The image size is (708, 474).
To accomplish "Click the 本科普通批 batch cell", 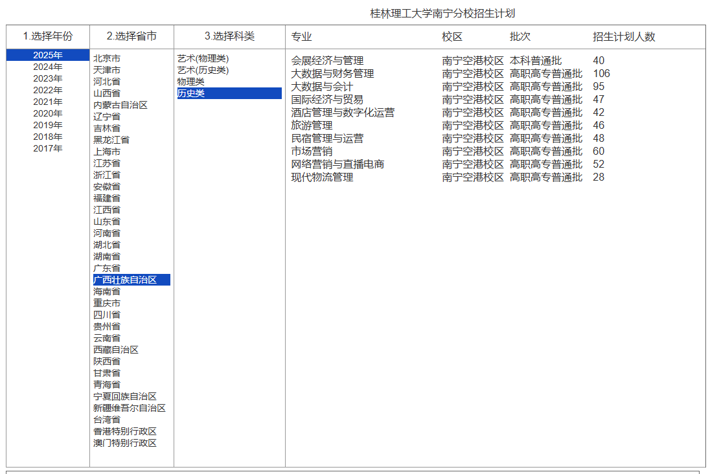I will [536, 60].
